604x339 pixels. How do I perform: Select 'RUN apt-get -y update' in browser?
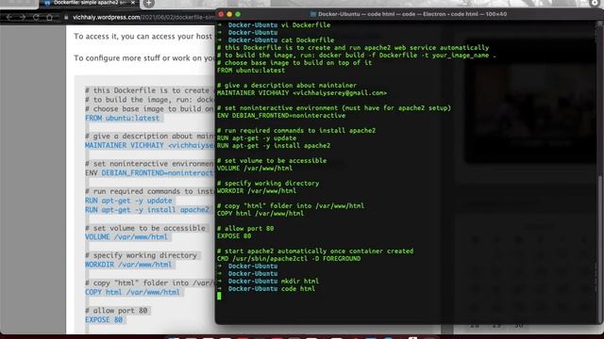pyautogui.click(x=128, y=201)
